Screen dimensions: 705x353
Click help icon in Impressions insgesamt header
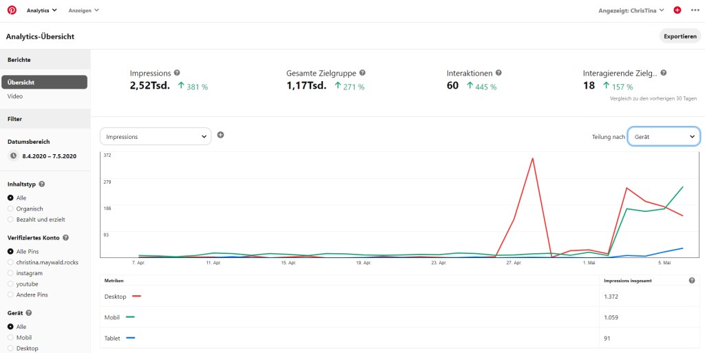pyautogui.click(x=691, y=281)
